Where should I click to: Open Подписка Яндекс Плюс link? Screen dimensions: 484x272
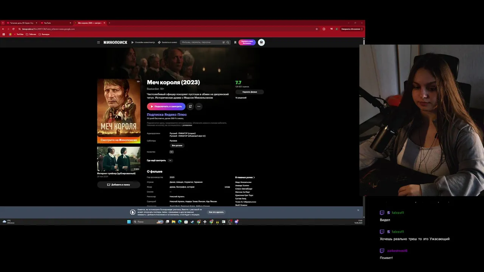(167, 114)
